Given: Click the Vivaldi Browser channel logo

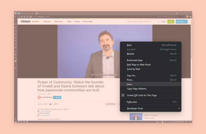Looking at the screenshot, I should tap(39, 97).
